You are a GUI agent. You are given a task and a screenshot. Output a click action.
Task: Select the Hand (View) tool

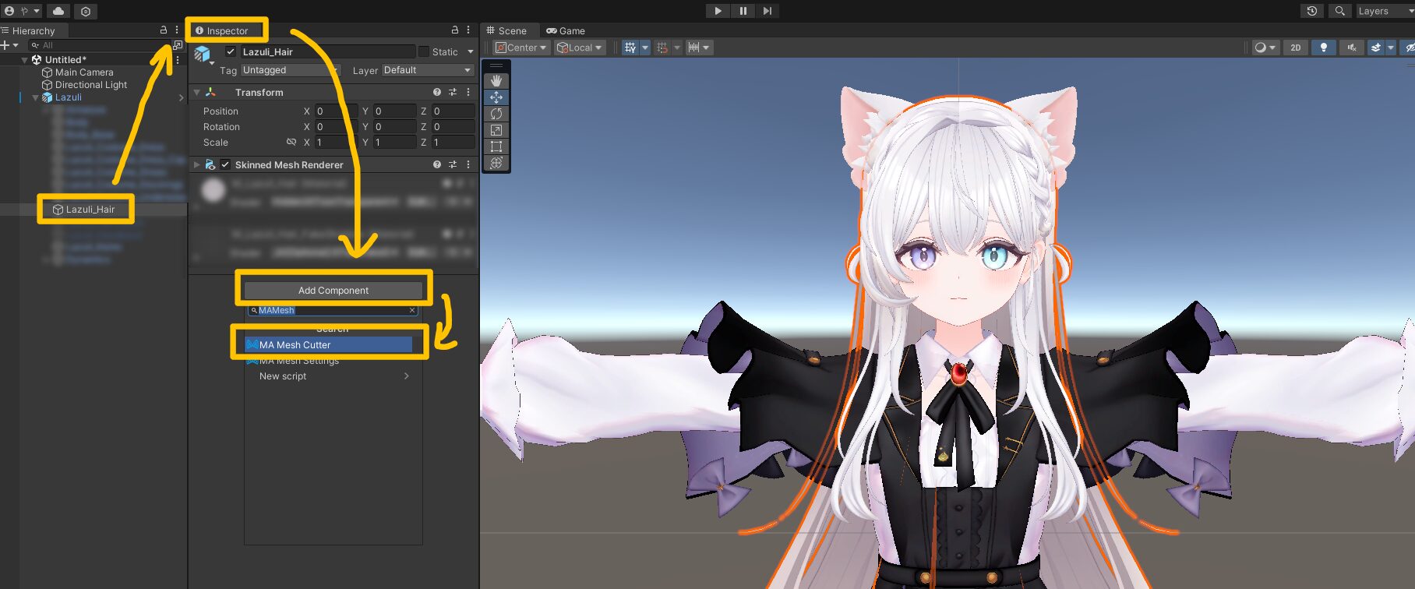[x=496, y=81]
